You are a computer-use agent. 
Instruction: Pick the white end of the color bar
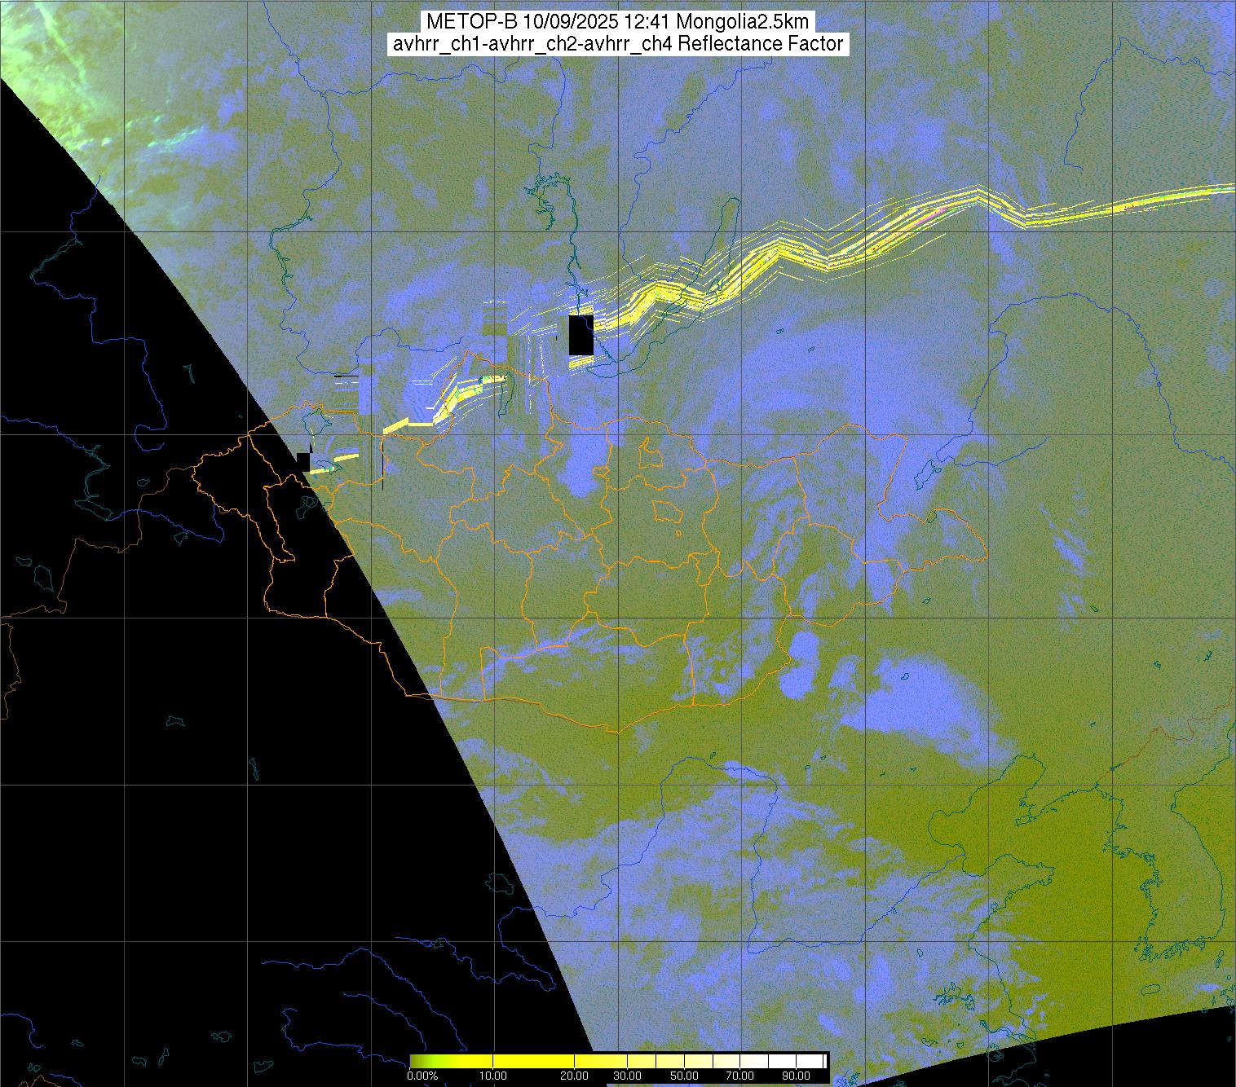point(819,1061)
